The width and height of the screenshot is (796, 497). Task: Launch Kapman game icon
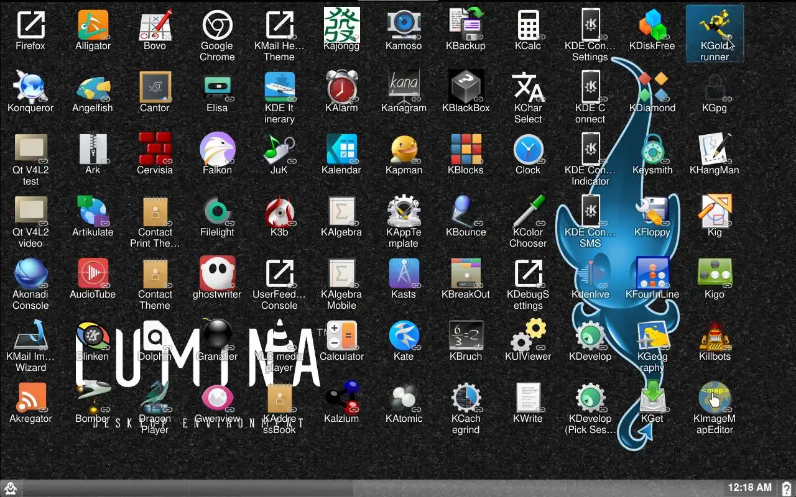(404, 149)
